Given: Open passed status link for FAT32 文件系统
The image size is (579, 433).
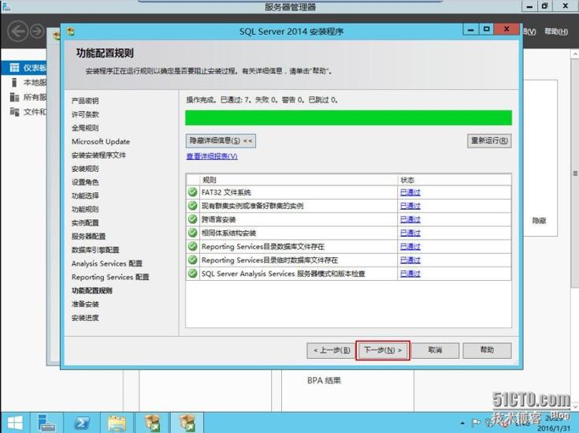Looking at the screenshot, I should point(410,192).
